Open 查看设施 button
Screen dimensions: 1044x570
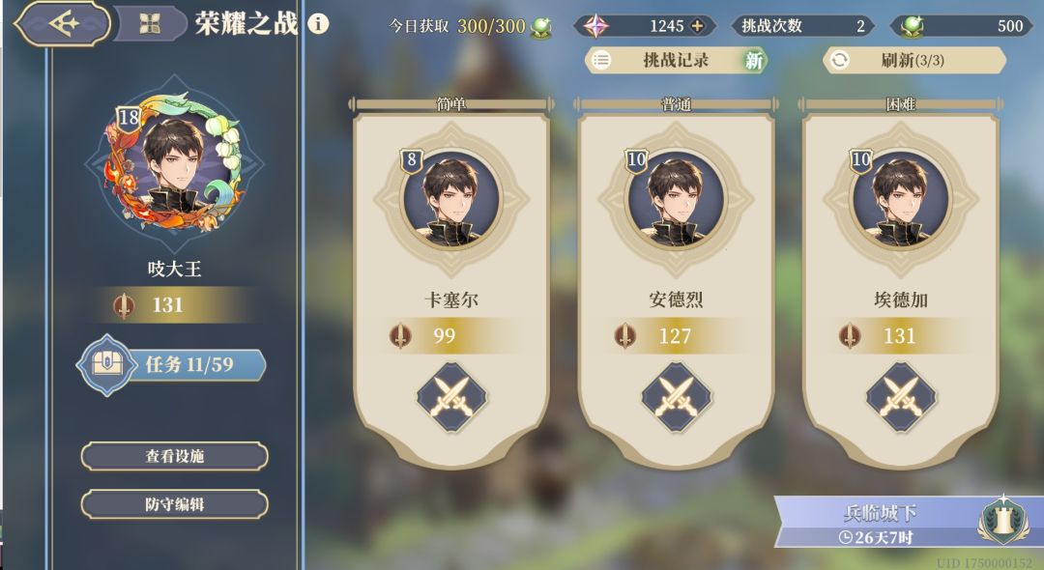click(174, 456)
